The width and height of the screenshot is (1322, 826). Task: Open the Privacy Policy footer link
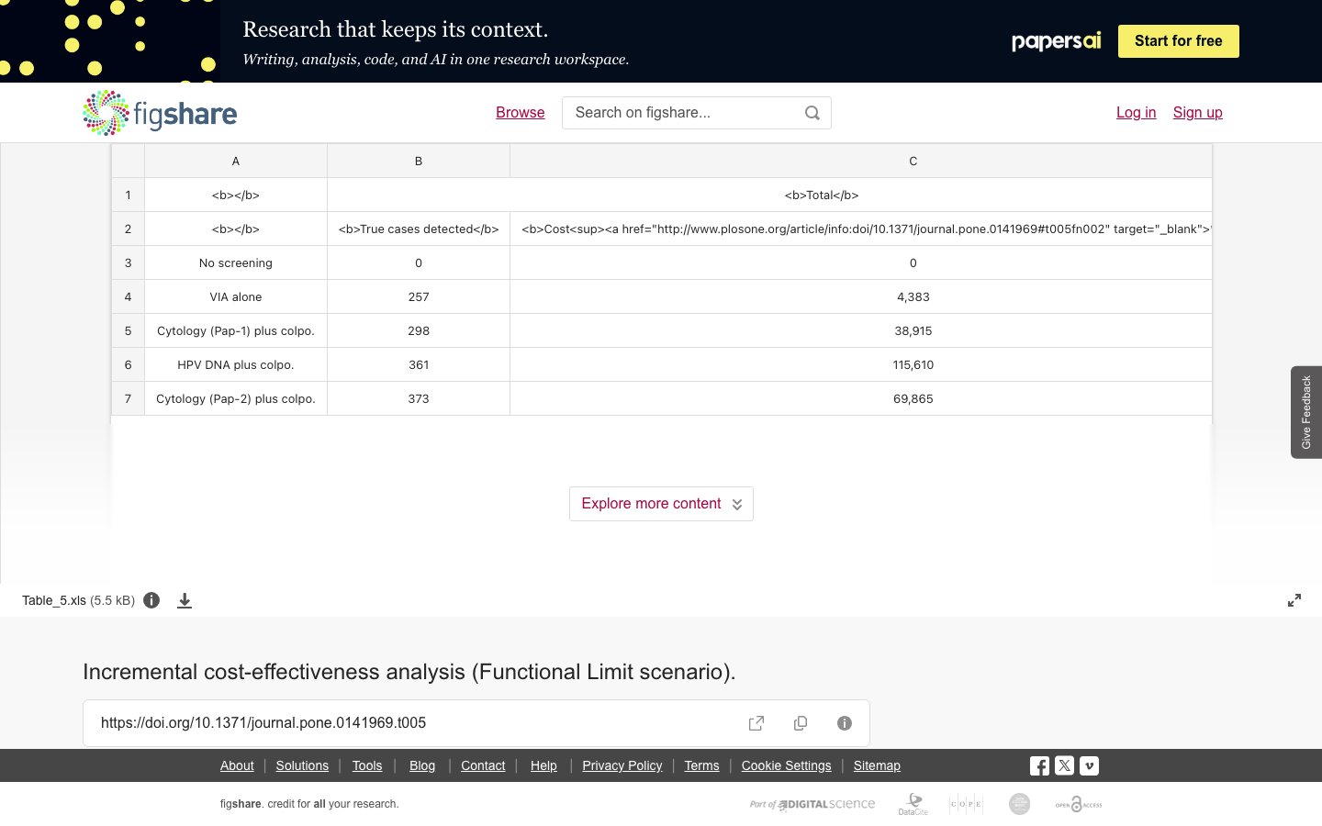pos(622,765)
